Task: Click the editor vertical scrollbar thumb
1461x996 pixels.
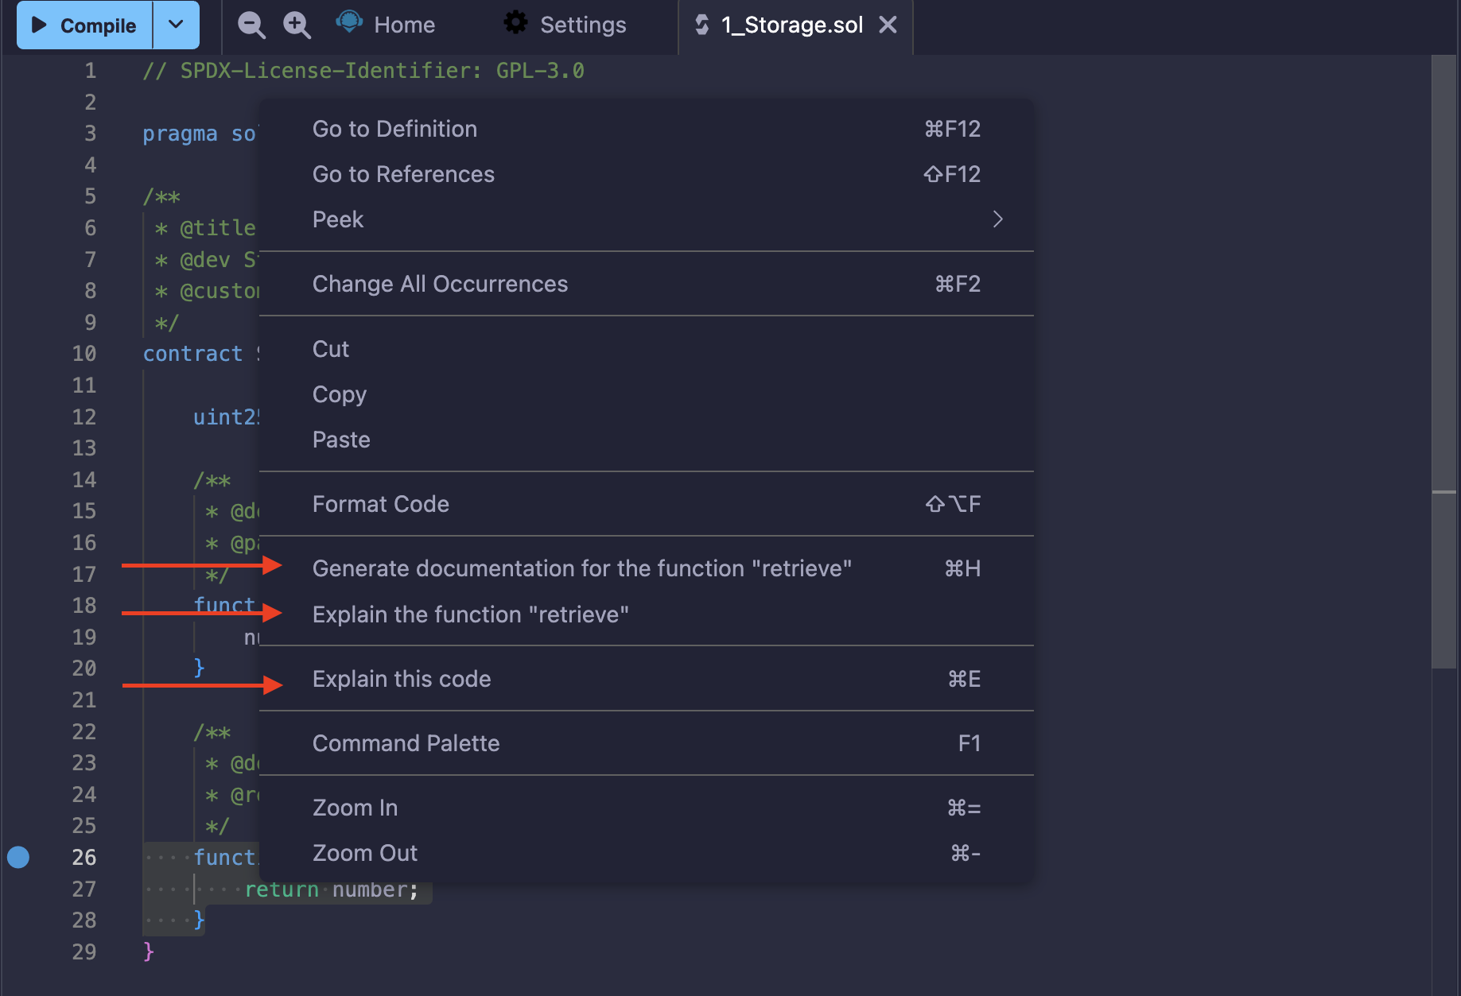Action: [x=1444, y=362]
